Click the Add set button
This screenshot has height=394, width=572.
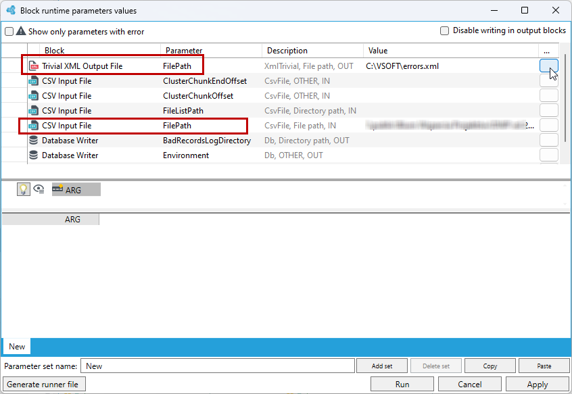382,366
